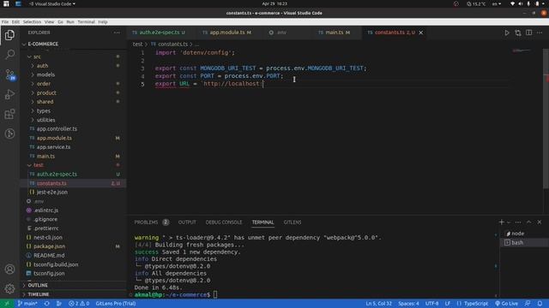Click the Run code play icon
This screenshot has width=549, height=308.
tap(507, 33)
